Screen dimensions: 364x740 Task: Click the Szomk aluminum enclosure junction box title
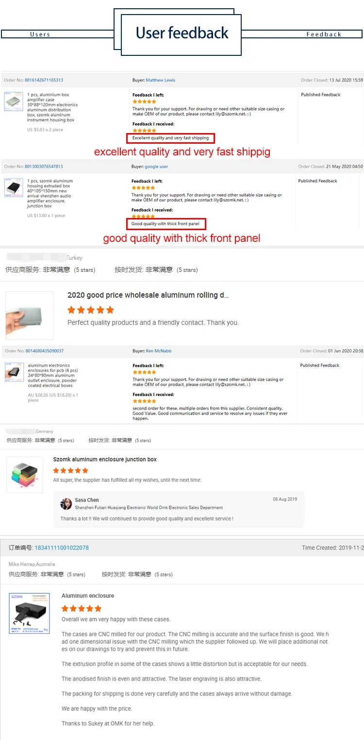pos(105,459)
